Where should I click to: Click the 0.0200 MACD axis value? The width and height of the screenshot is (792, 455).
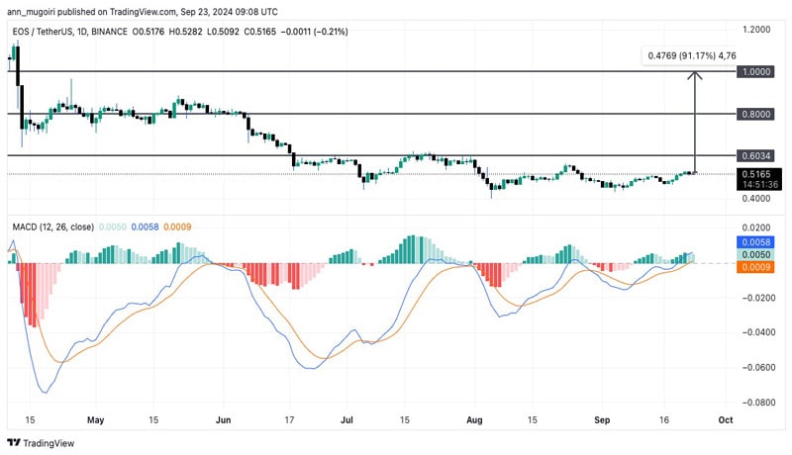(x=756, y=228)
